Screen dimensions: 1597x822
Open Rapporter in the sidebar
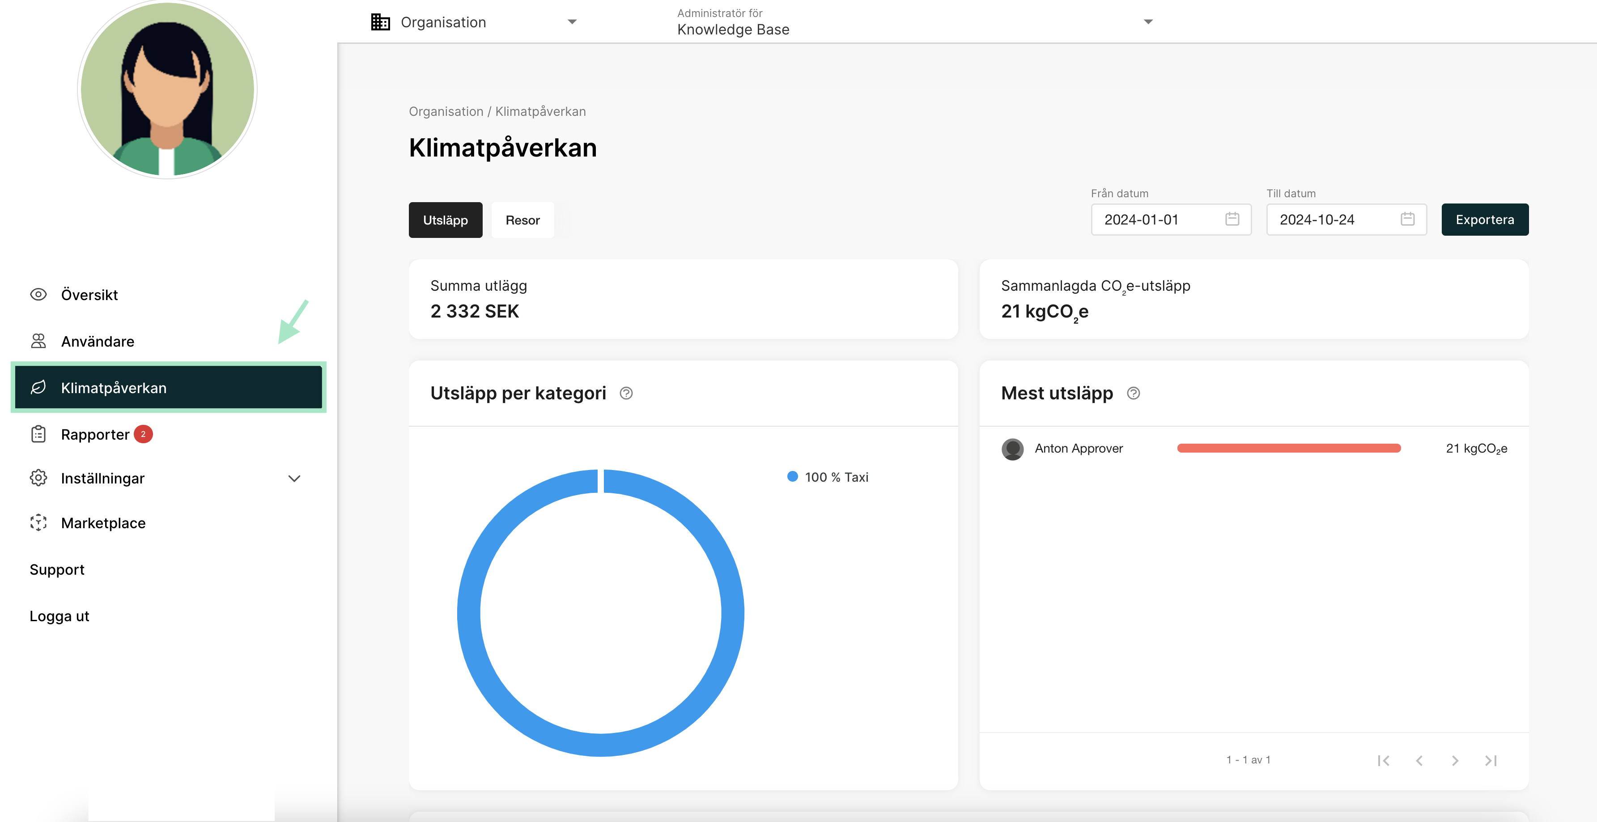[x=169, y=434]
